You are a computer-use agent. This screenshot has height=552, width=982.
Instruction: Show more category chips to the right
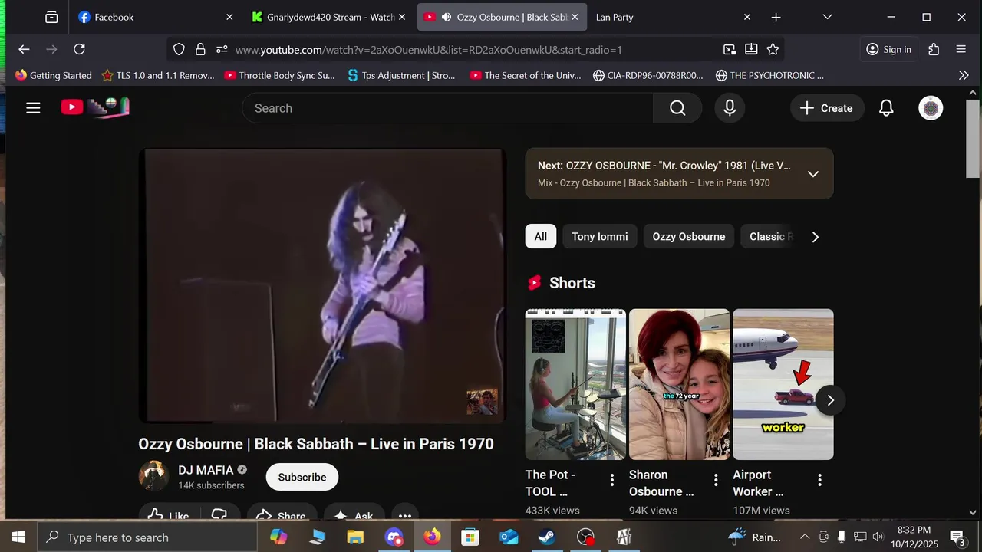click(x=816, y=237)
